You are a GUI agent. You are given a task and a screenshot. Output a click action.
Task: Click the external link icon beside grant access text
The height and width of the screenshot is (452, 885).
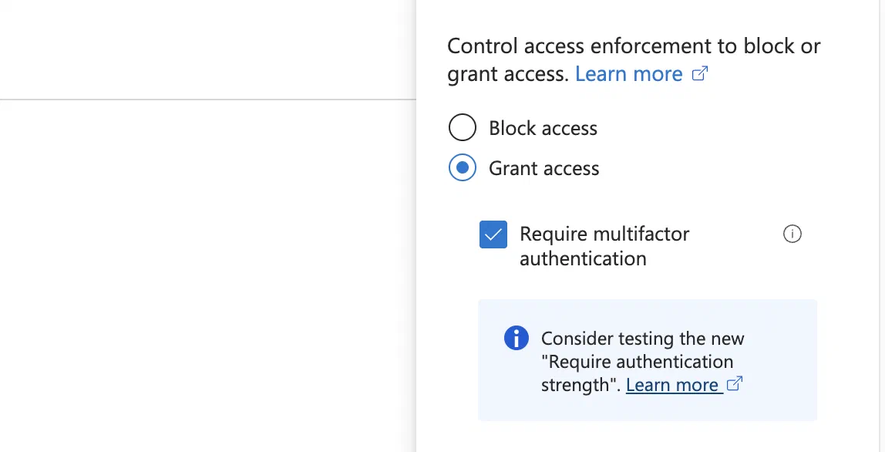[700, 73]
